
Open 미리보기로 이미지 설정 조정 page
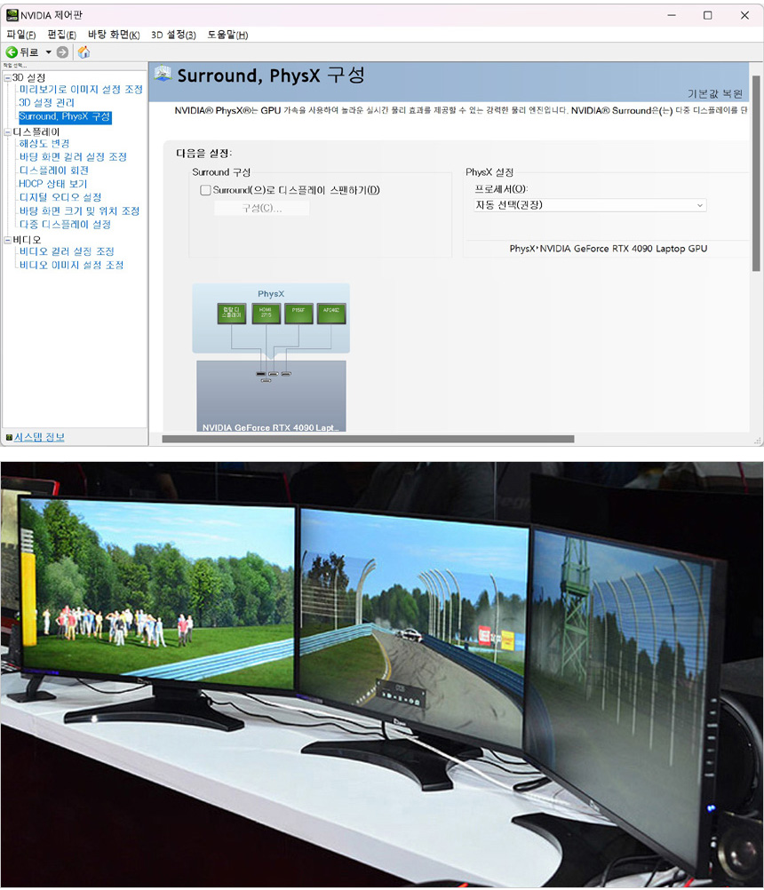(x=81, y=90)
